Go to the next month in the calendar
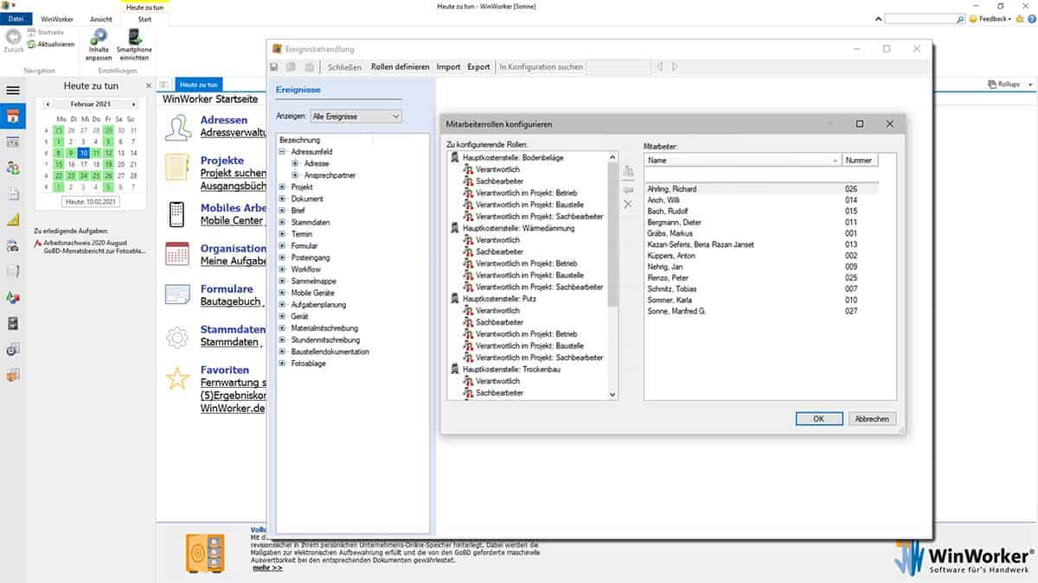The width and height of the screenshot is (1038, 583). tap(133, 104)
